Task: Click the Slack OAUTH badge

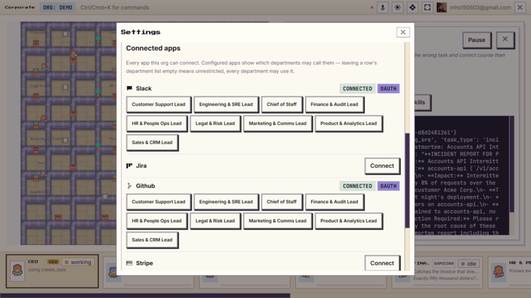Action: coord(389,89)
